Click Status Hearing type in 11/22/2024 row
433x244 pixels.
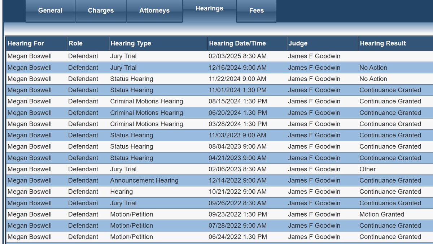pyautogui.click(x=132, y=79)
